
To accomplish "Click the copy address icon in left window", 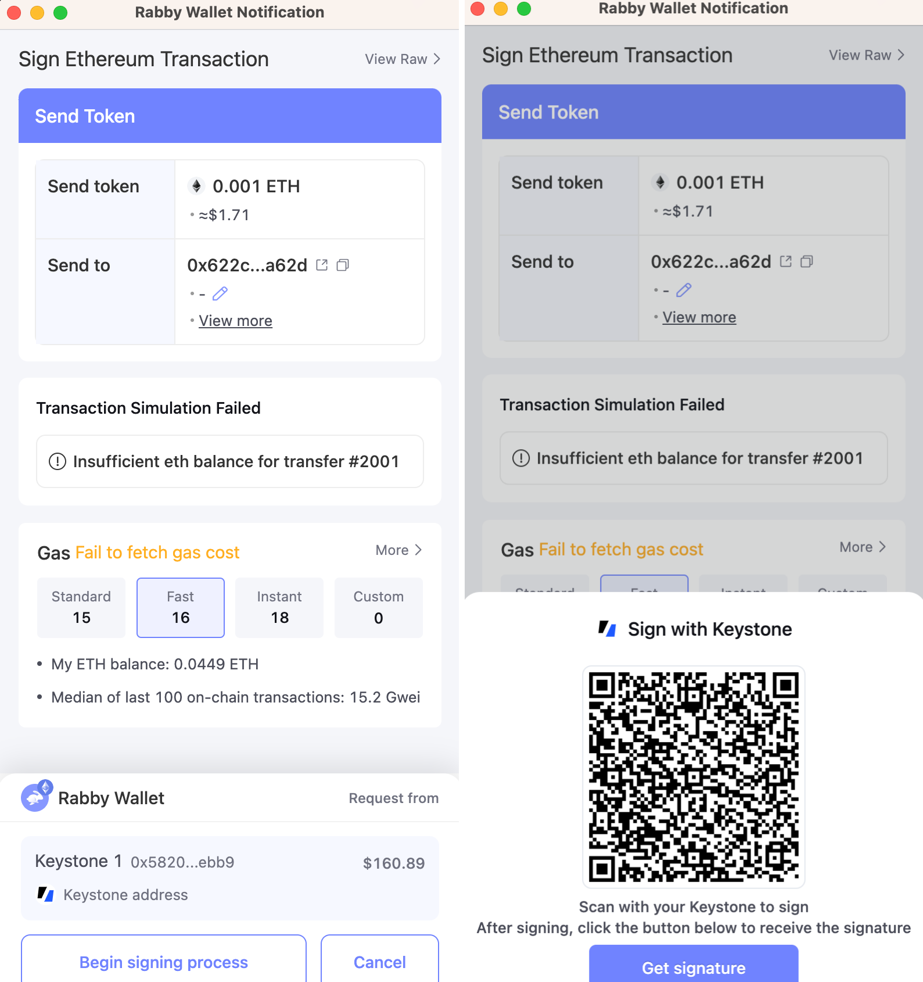I will 343,265.
